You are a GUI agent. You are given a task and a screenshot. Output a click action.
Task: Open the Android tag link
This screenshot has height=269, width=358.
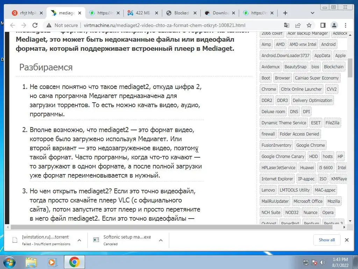328,44
